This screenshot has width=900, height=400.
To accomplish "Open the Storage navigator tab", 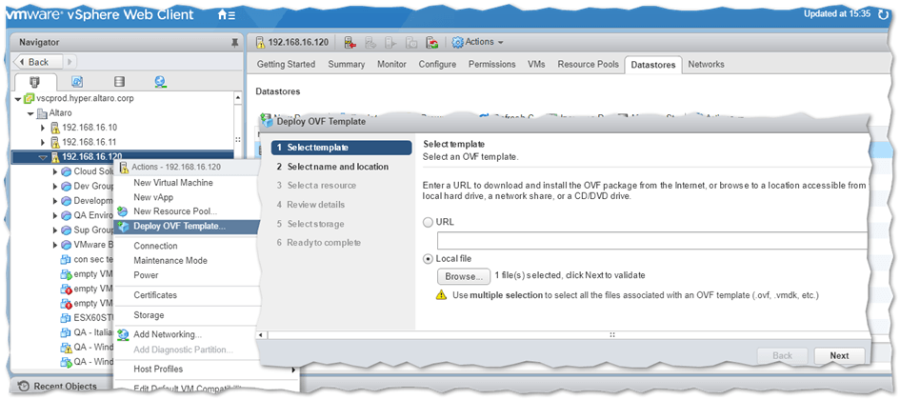I will [x=119, y=82].
